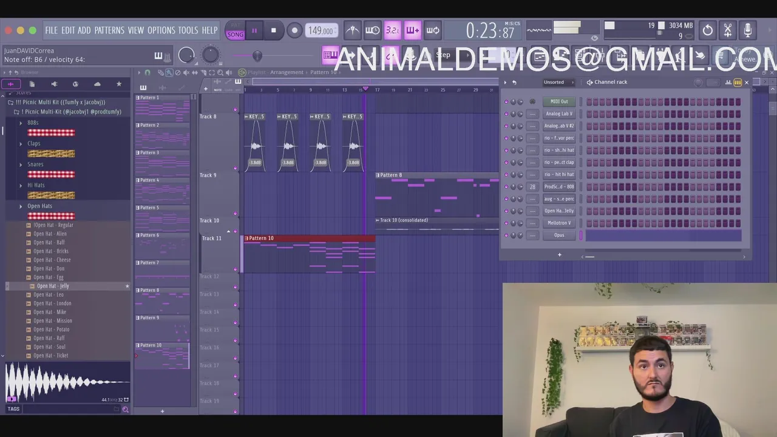Screen dimensions: 777x437
Task: Toggle loop recording icon
Action: 432,30
